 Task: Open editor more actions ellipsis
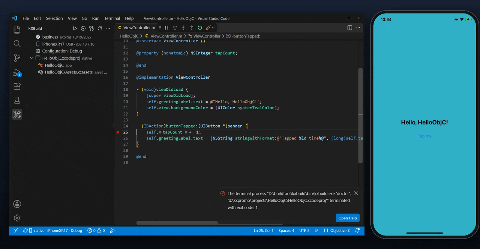pos(358,28)
